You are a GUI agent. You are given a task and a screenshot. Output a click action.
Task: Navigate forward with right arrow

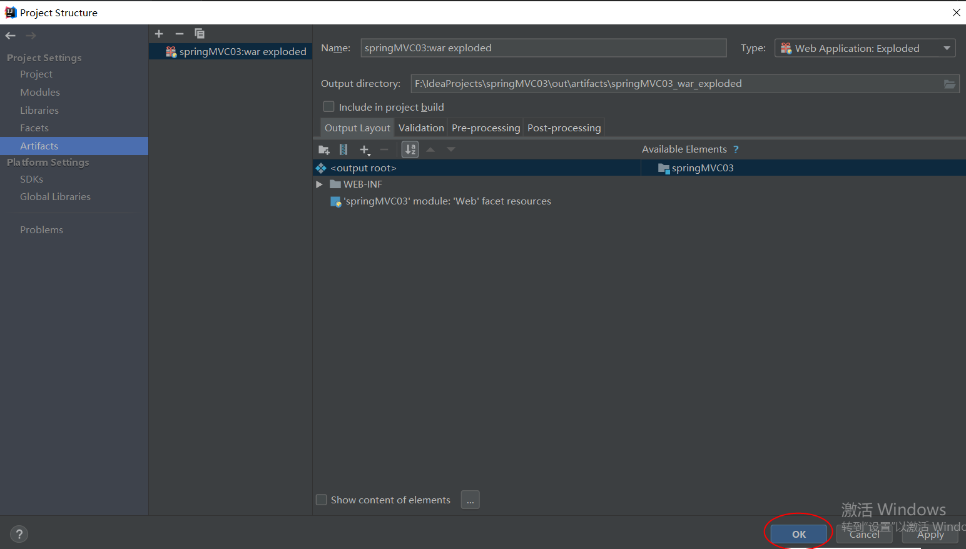click(31, 36)
